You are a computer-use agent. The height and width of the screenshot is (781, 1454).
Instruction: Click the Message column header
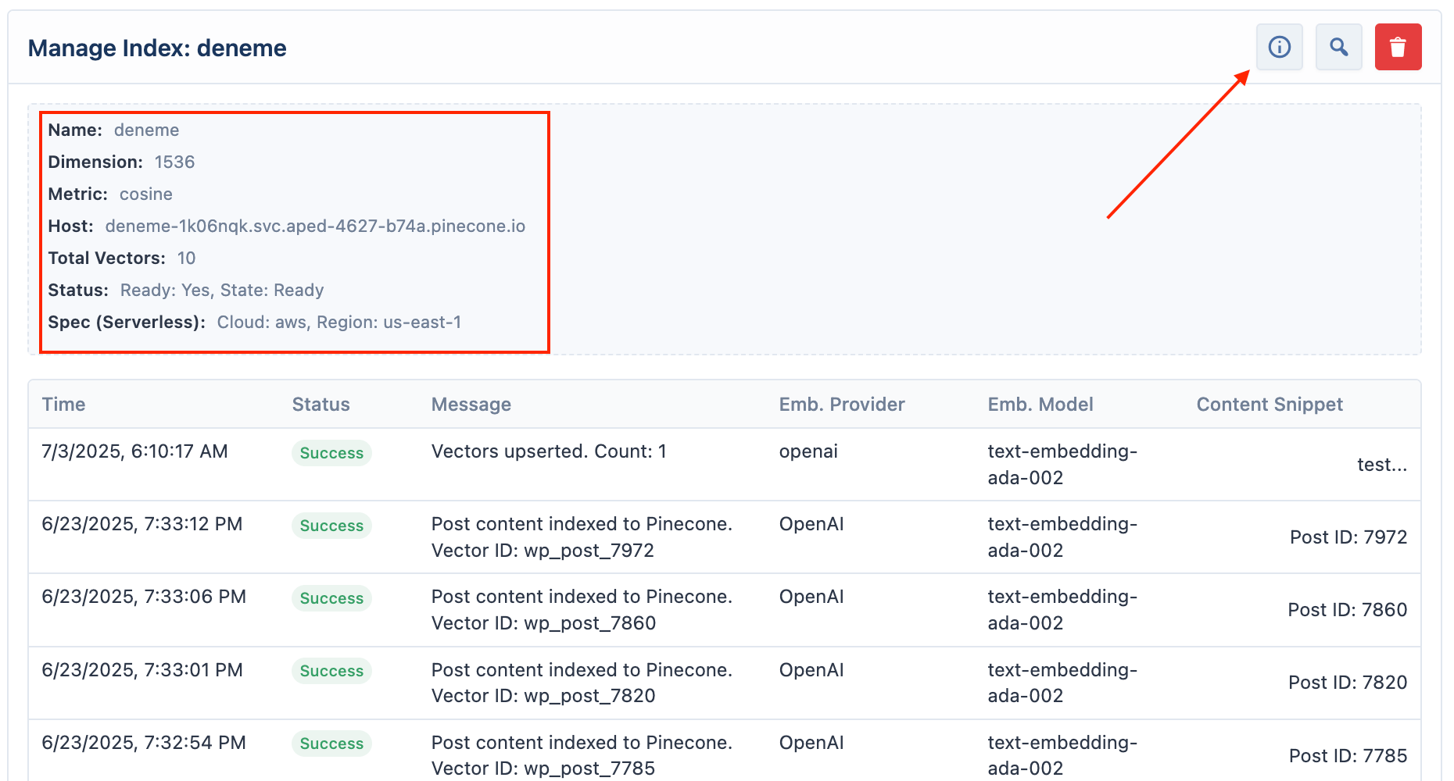click(471, 405)
